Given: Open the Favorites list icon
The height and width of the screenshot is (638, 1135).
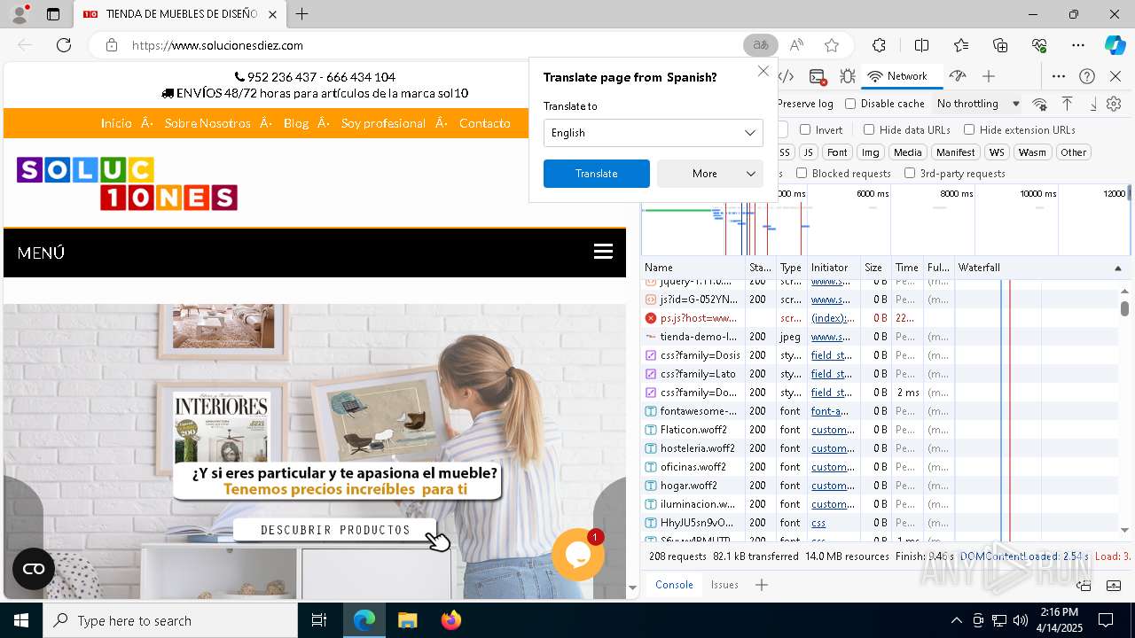Looking at the screenshot, I should 961,45.
